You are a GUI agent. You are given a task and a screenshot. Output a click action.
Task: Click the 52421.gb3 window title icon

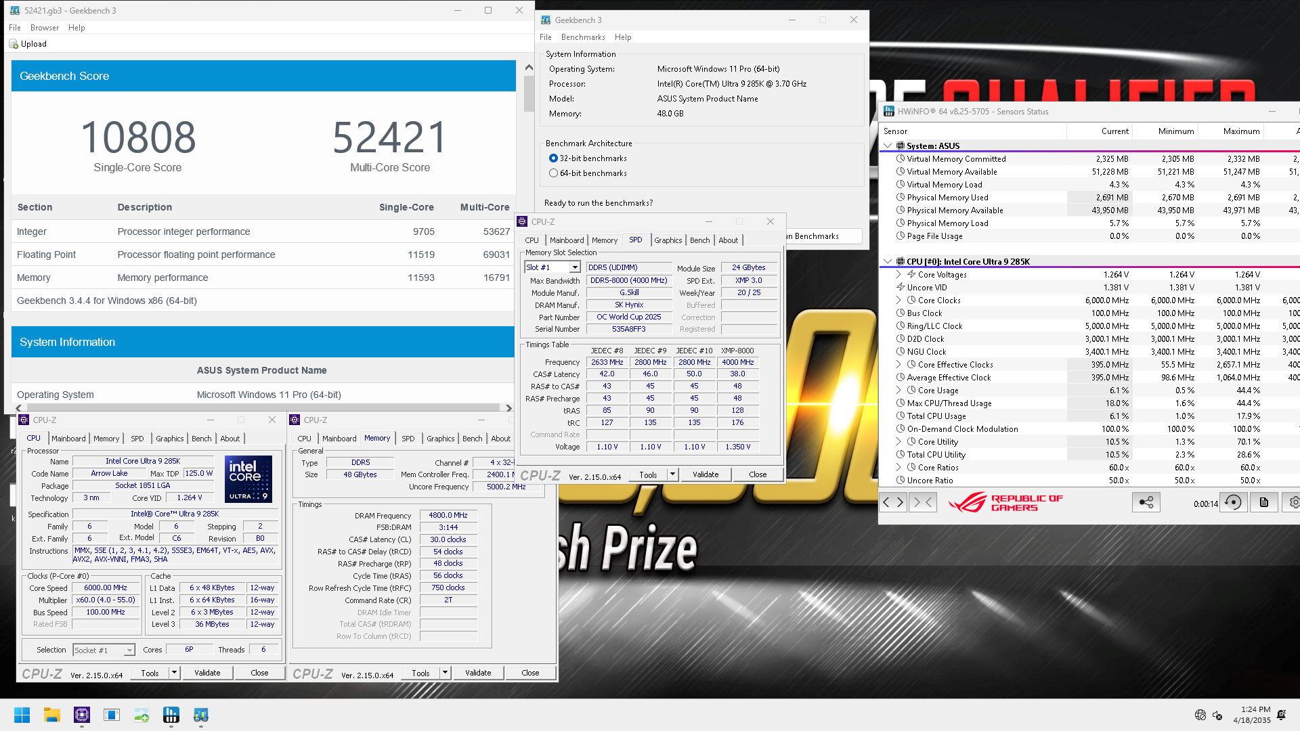[x=15, y=11]
